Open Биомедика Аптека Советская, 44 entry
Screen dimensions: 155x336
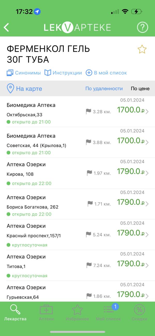pyautogui.click(x=78, y=142)
